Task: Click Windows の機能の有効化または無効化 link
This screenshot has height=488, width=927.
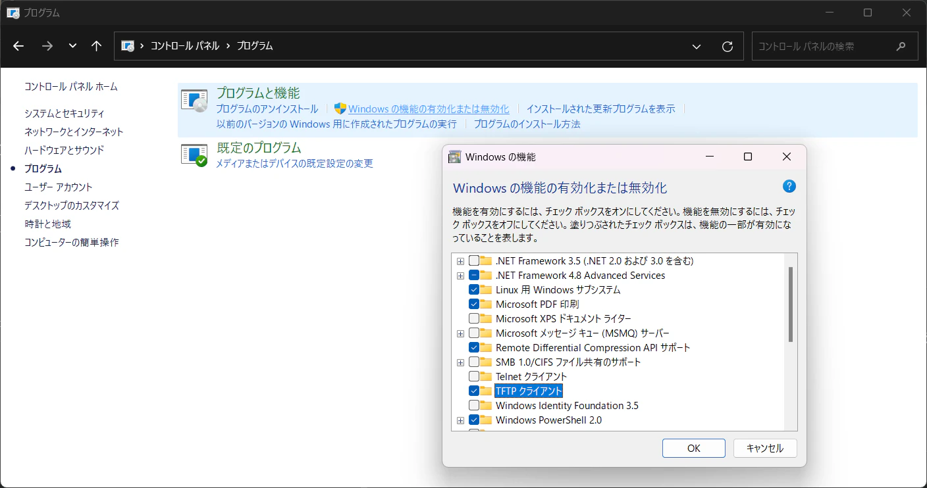Action: point(429,109)
